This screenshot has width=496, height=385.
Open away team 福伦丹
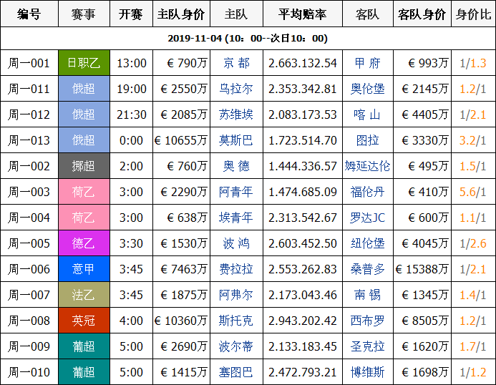[x=367, y=192]
